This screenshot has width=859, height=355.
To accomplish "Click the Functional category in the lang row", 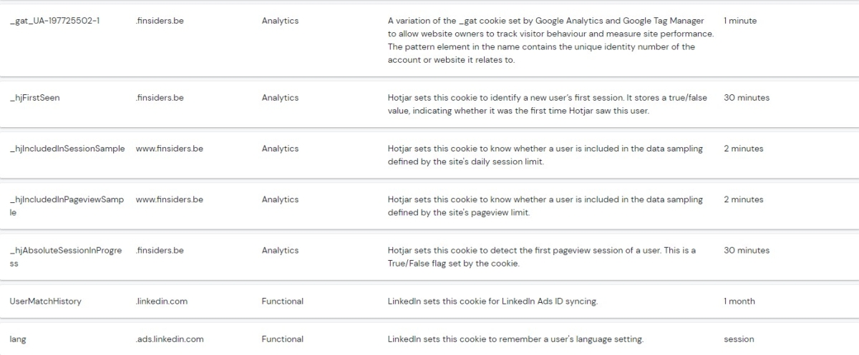I will click(282, 339).
